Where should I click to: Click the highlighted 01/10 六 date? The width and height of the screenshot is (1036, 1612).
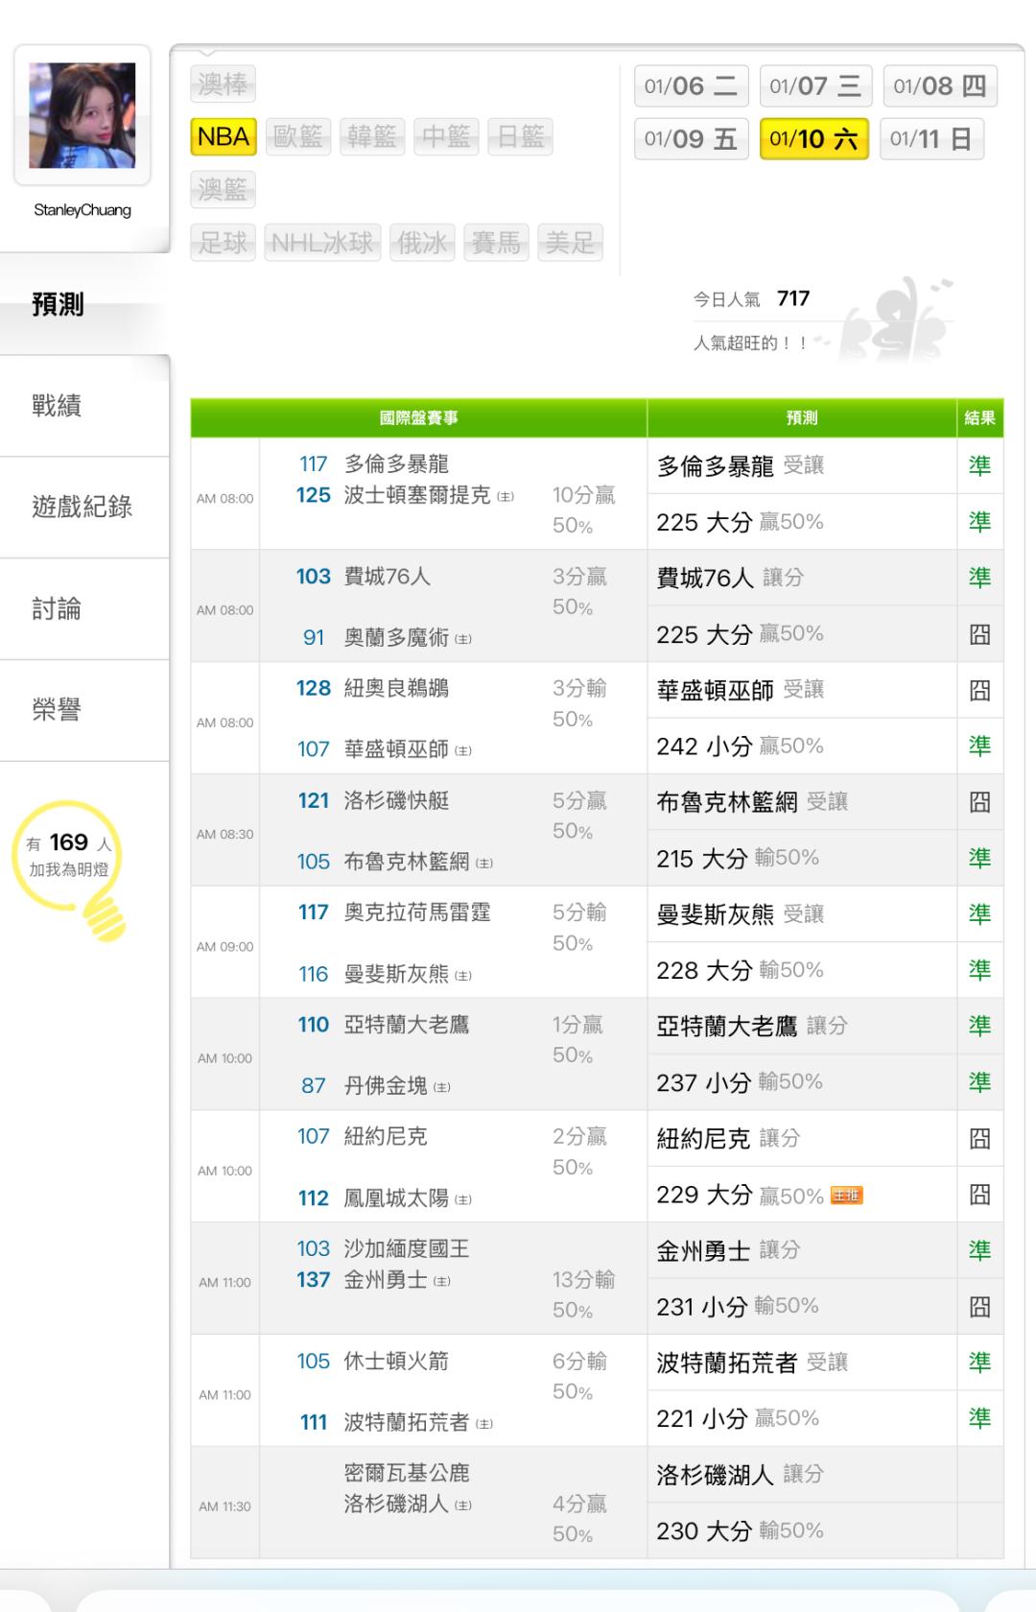[813, 139]
